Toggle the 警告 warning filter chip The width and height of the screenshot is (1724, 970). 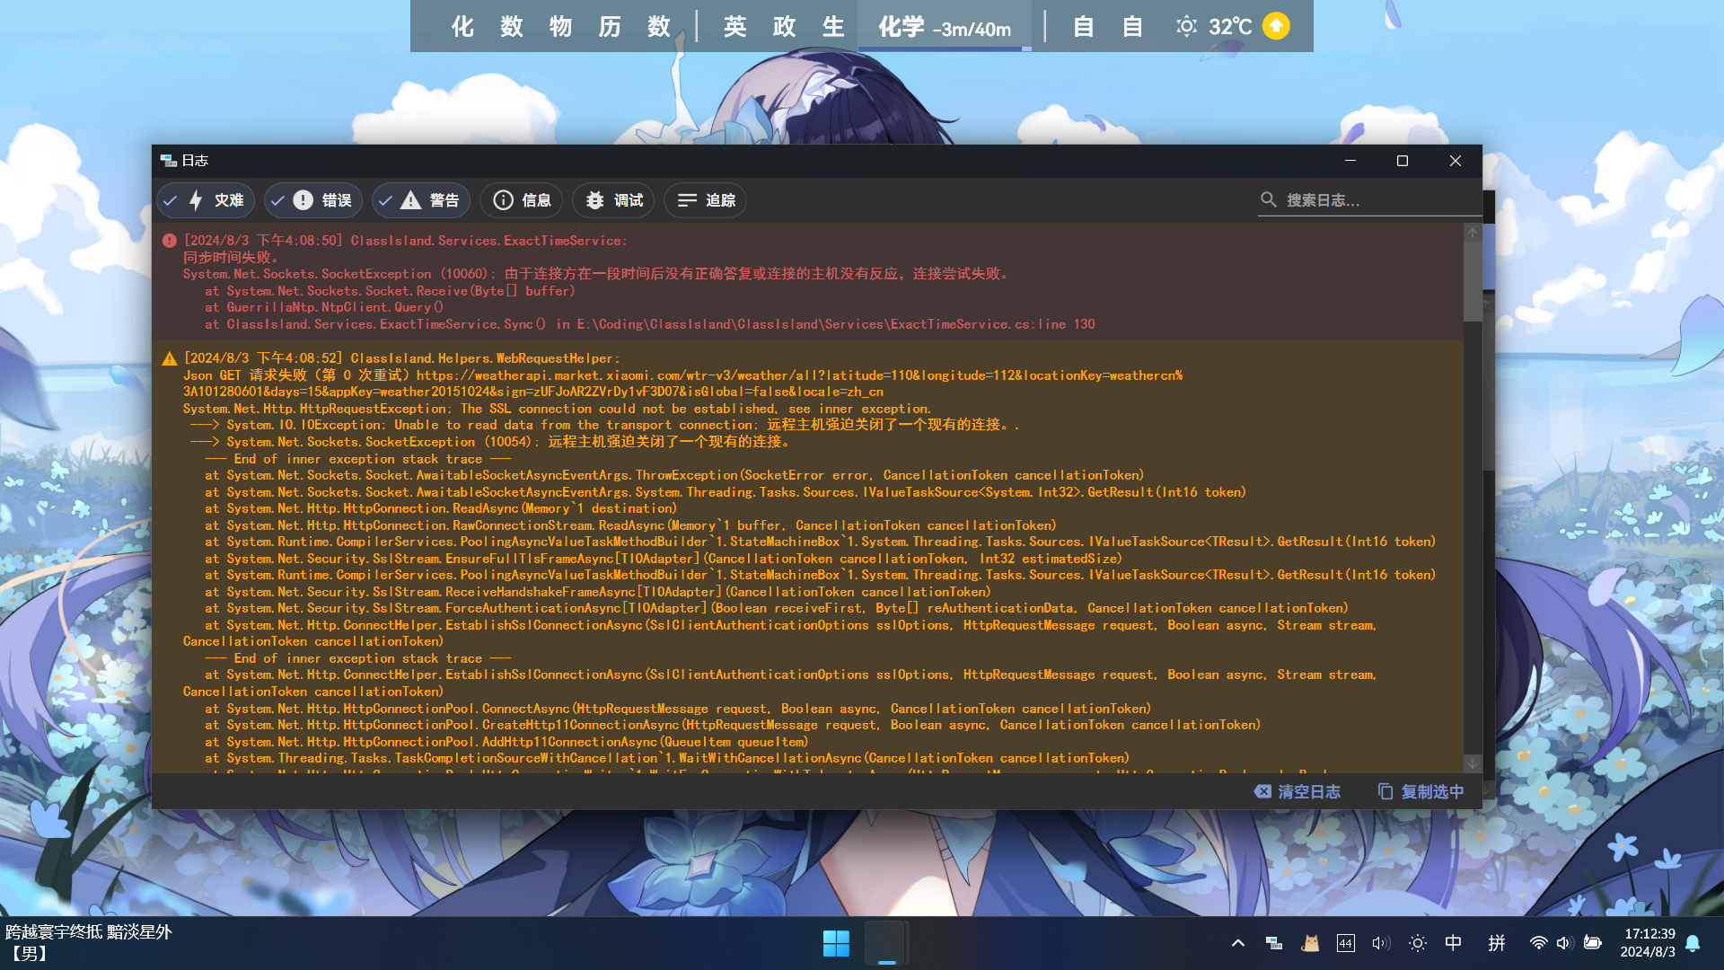tap(421, 200)
